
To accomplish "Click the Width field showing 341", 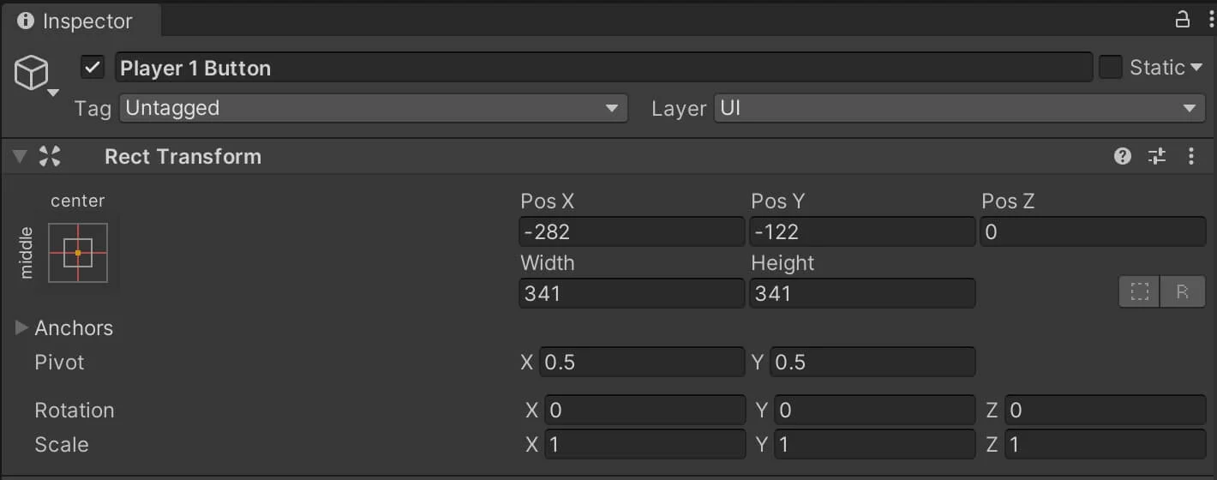I will (632, 293).
